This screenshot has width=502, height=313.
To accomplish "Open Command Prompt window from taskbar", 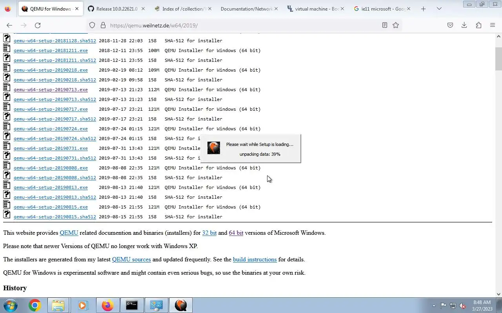I will point(132,305).
